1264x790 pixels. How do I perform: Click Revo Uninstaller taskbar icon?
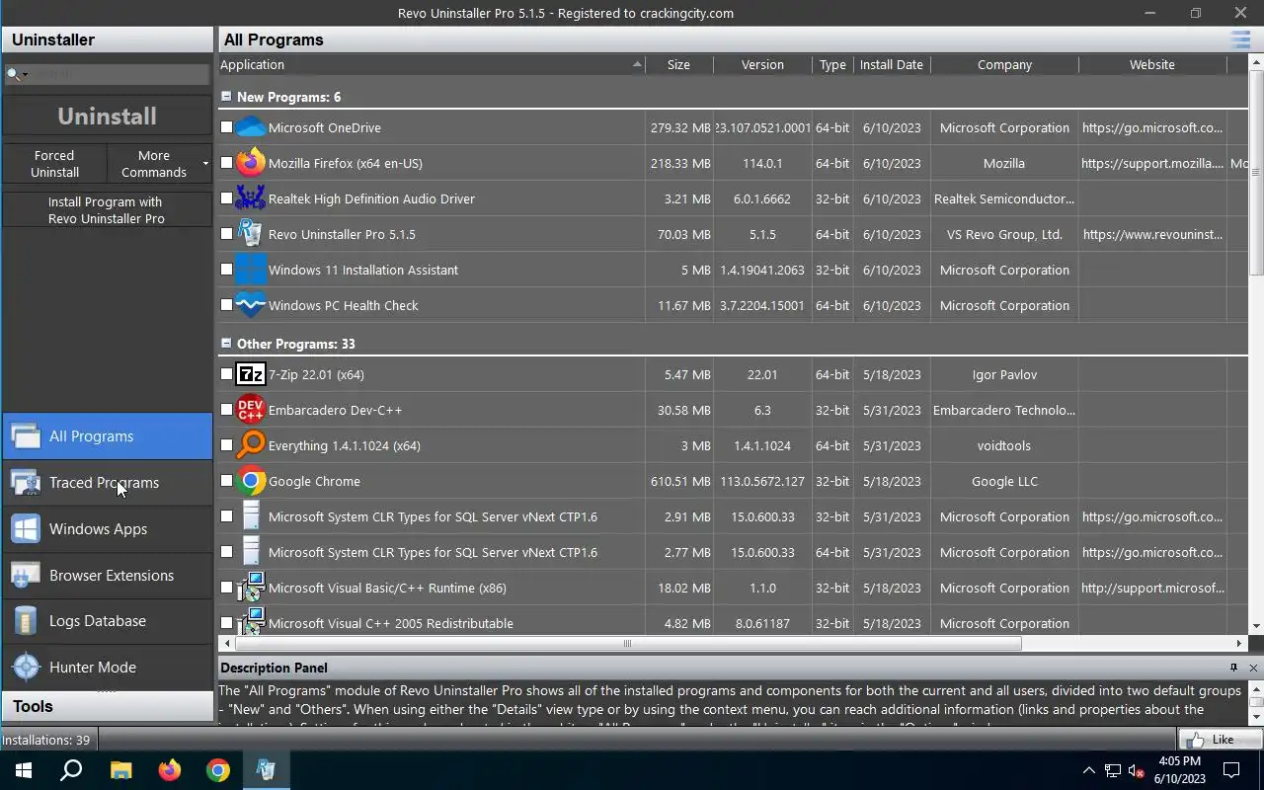(x=267, y=770)
